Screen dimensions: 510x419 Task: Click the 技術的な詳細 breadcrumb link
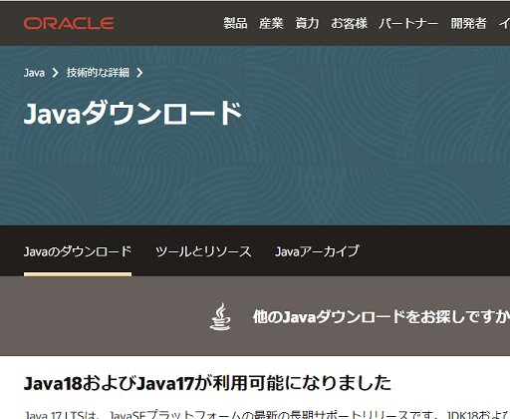pos(98,73)
